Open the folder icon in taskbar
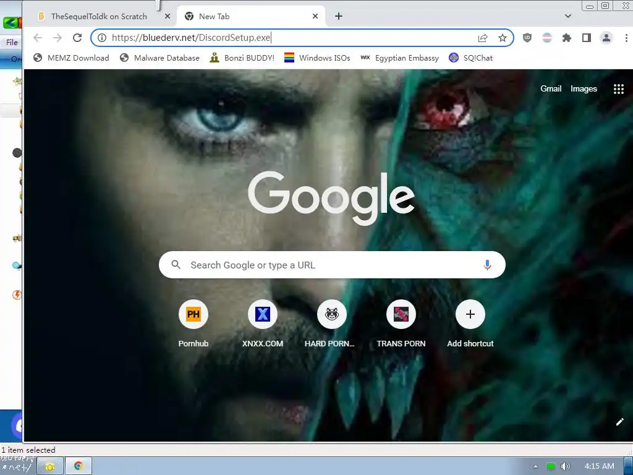This screenshot has width=633, height=475. pos(50,466)
